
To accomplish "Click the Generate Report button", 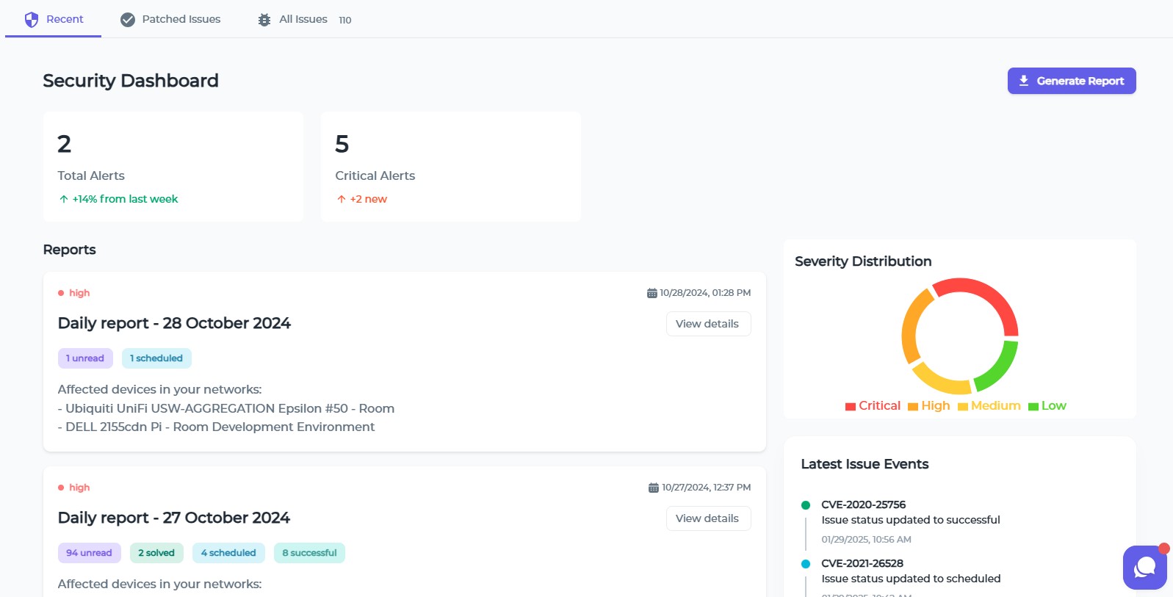I will [x=1071, y=81].
